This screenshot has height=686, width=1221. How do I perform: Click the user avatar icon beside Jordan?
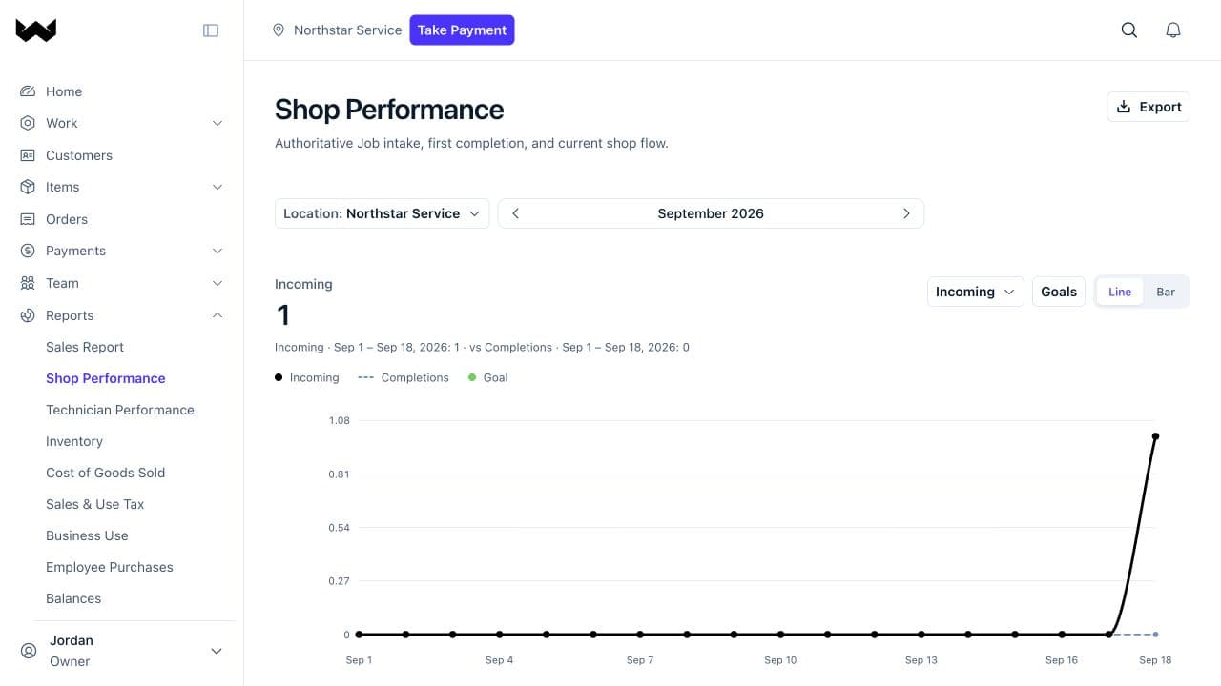click(x=28, y=651)
